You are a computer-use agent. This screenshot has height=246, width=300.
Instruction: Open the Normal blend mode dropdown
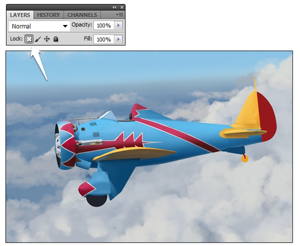point(39,26)
